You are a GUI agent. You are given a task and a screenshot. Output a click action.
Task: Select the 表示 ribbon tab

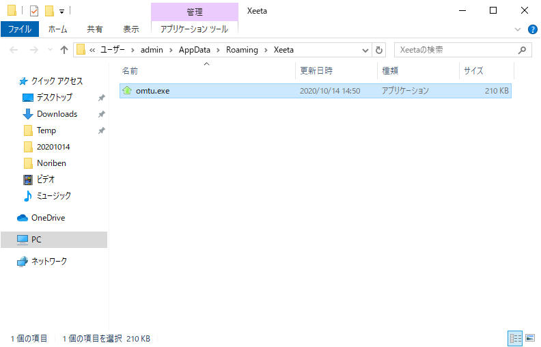click(x=131, y=29)
